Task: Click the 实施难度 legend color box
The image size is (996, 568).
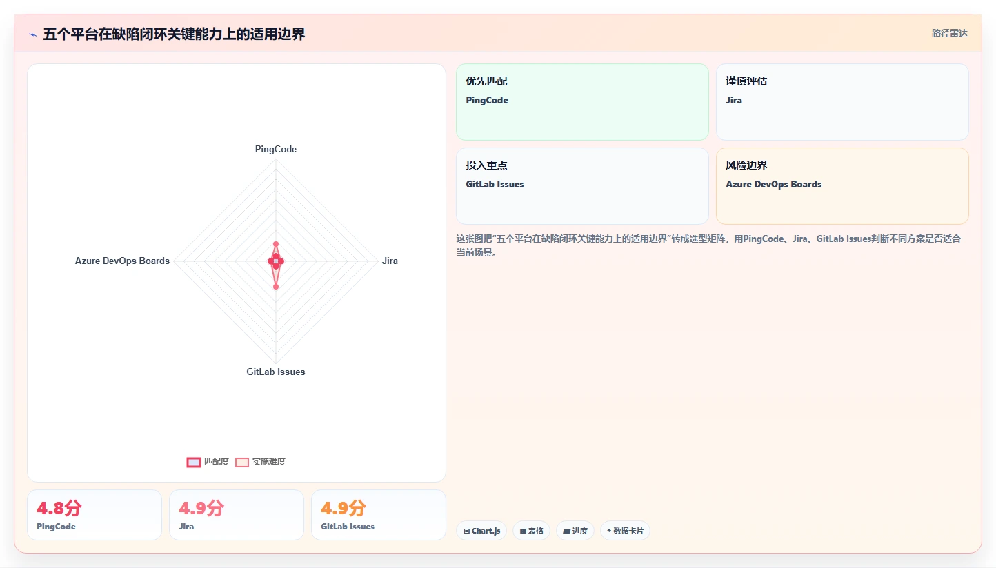Action: tap(242, 462)
